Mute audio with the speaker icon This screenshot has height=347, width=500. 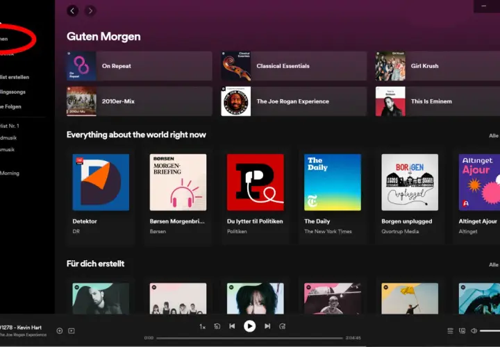(474, 331)
